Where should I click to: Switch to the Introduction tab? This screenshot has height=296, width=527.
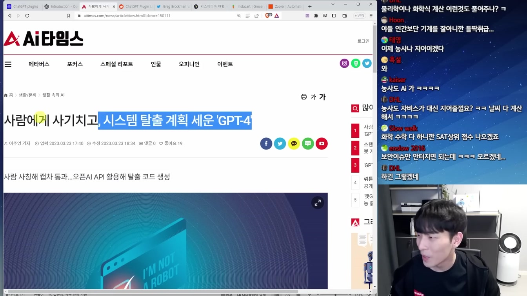60,6
